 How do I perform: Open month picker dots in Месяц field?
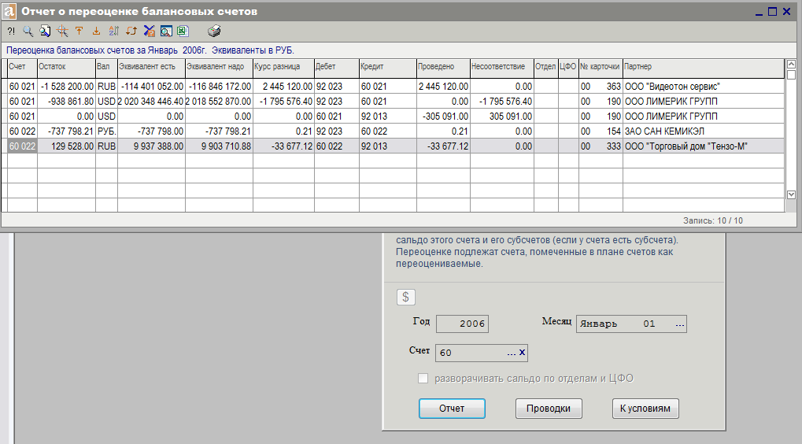680,324
